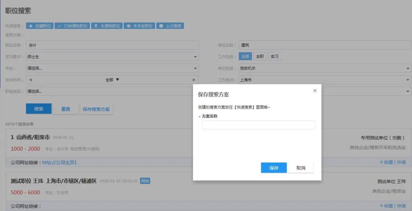Click the date 2018-01-22

[63, 137]
